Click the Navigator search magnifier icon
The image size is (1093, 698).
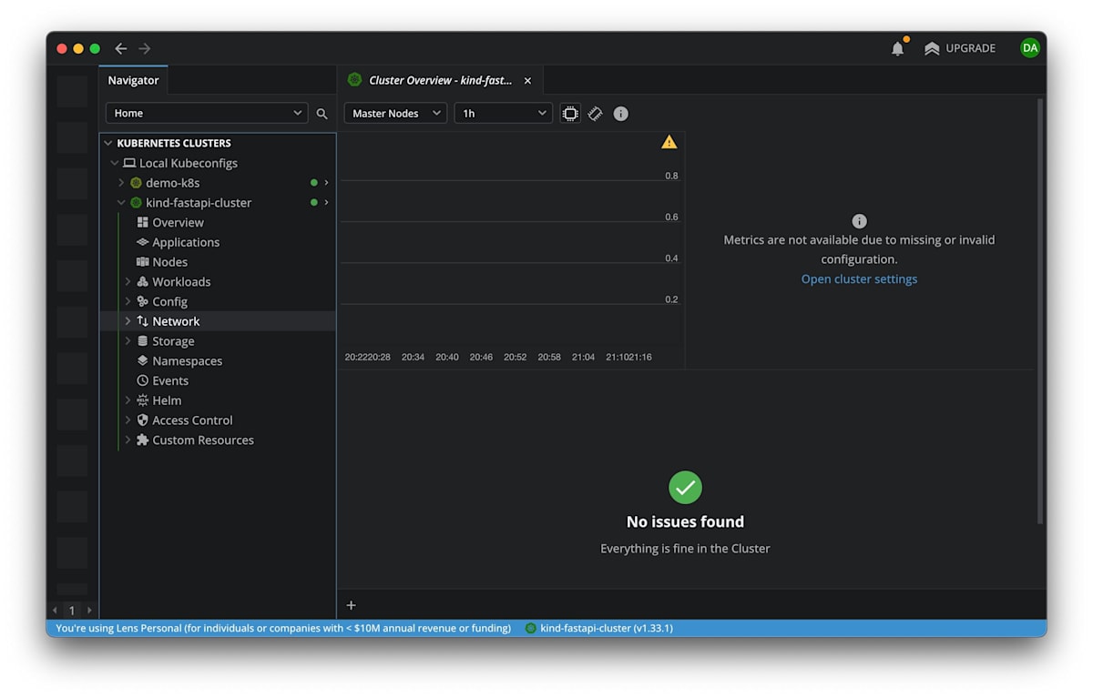(x=322, y=114)
